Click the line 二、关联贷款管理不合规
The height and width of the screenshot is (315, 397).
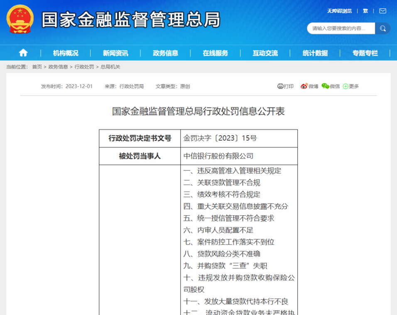[x=222, y=183]
